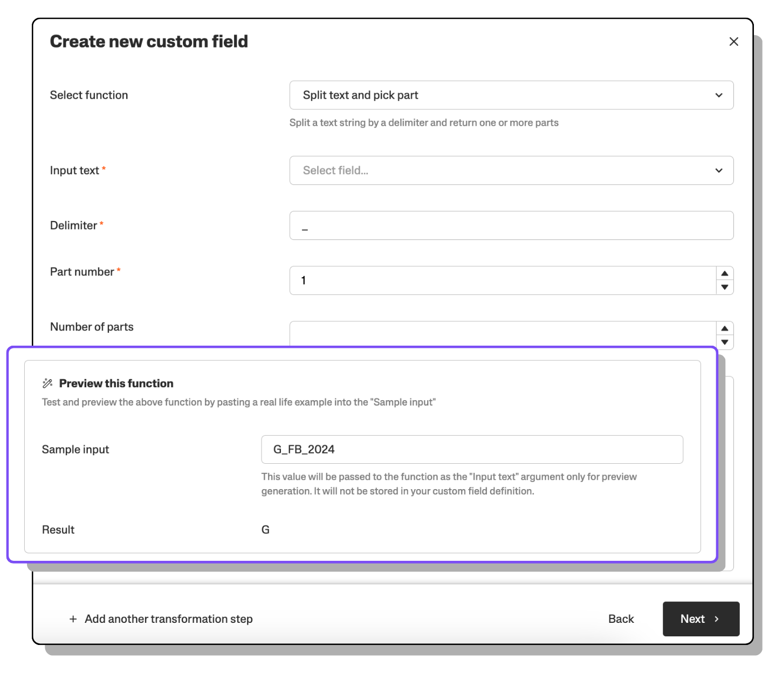Go Back to the previous step
769x673 pixels.
click(x=621, y=619)
